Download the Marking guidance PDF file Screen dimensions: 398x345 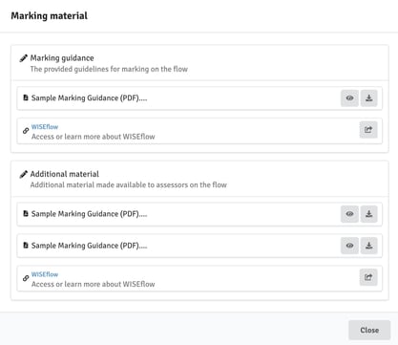369,98
